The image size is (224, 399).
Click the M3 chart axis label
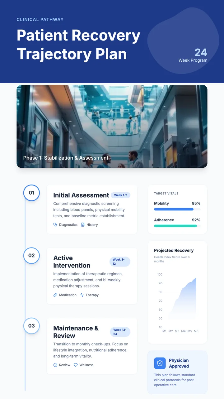(177, 331)
